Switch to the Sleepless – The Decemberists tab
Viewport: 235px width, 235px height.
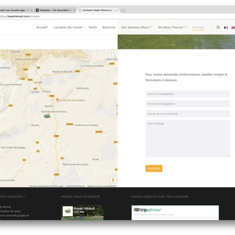click(x=55, y=10)
